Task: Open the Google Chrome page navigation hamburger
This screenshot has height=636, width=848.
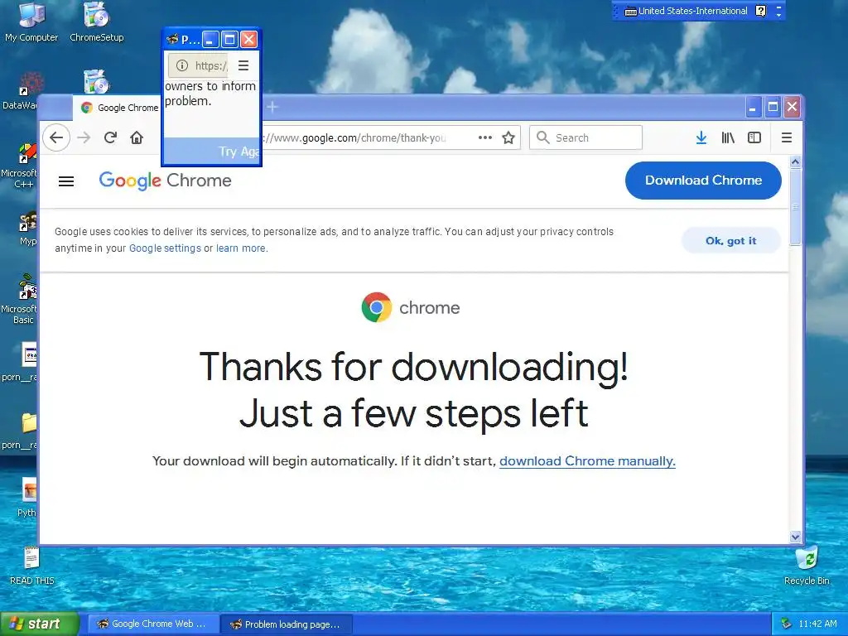Action: point(66,181)
